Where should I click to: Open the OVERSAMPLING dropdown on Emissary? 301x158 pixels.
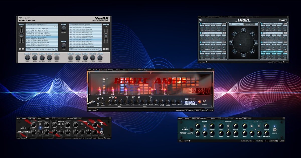pyautogui.click(x=186, y=110)
